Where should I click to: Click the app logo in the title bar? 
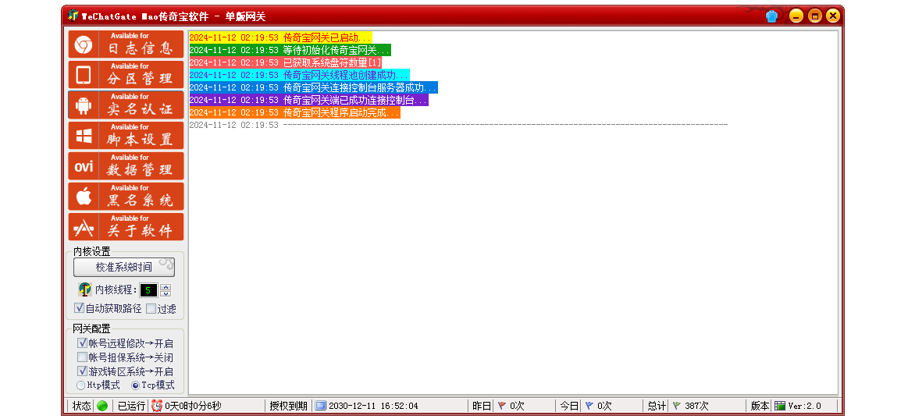coord(73,16)
